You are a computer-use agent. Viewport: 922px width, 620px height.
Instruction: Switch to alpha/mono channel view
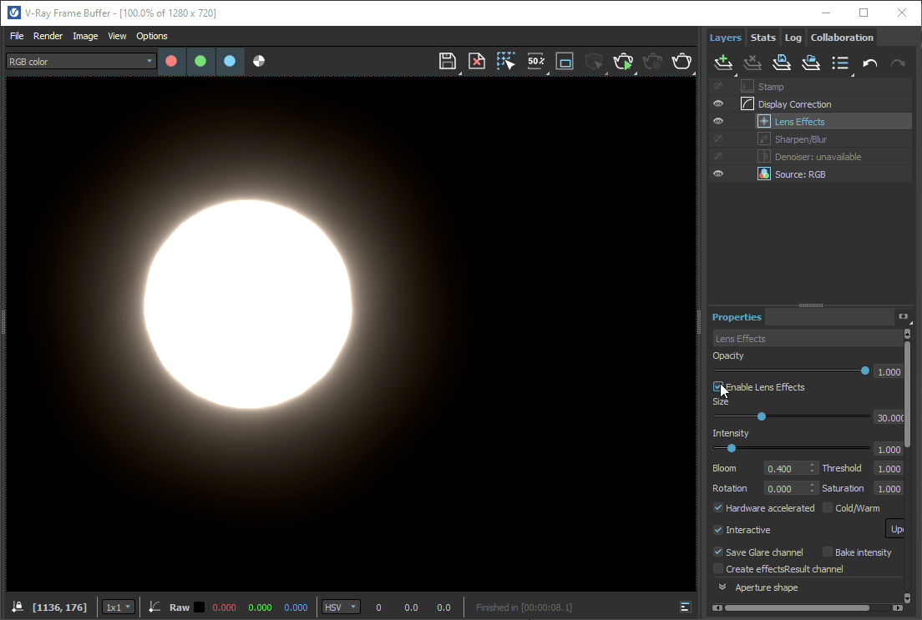point(259,61)
